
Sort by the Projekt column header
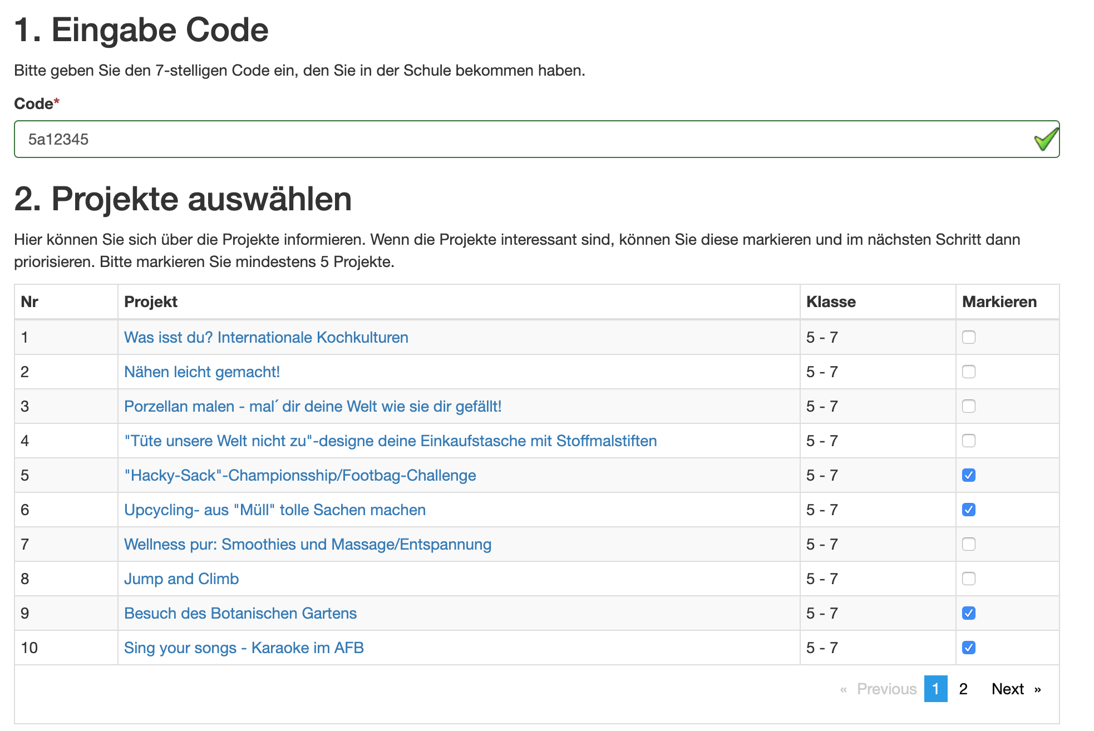click(x=459, y=302)
